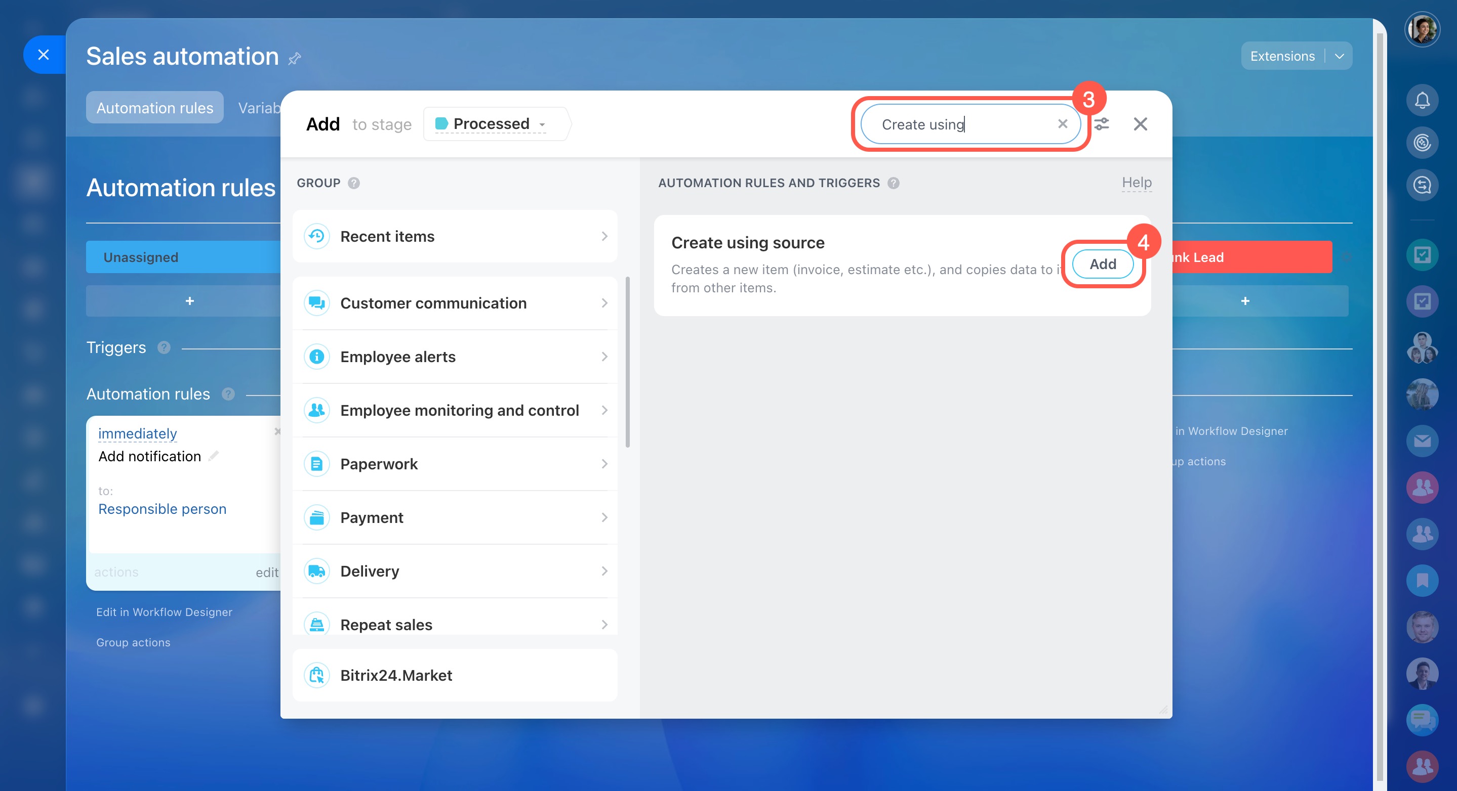1457x791 pixels.
Task: Open the Processed stage dropdown
Action: click(x=491, y=124)
